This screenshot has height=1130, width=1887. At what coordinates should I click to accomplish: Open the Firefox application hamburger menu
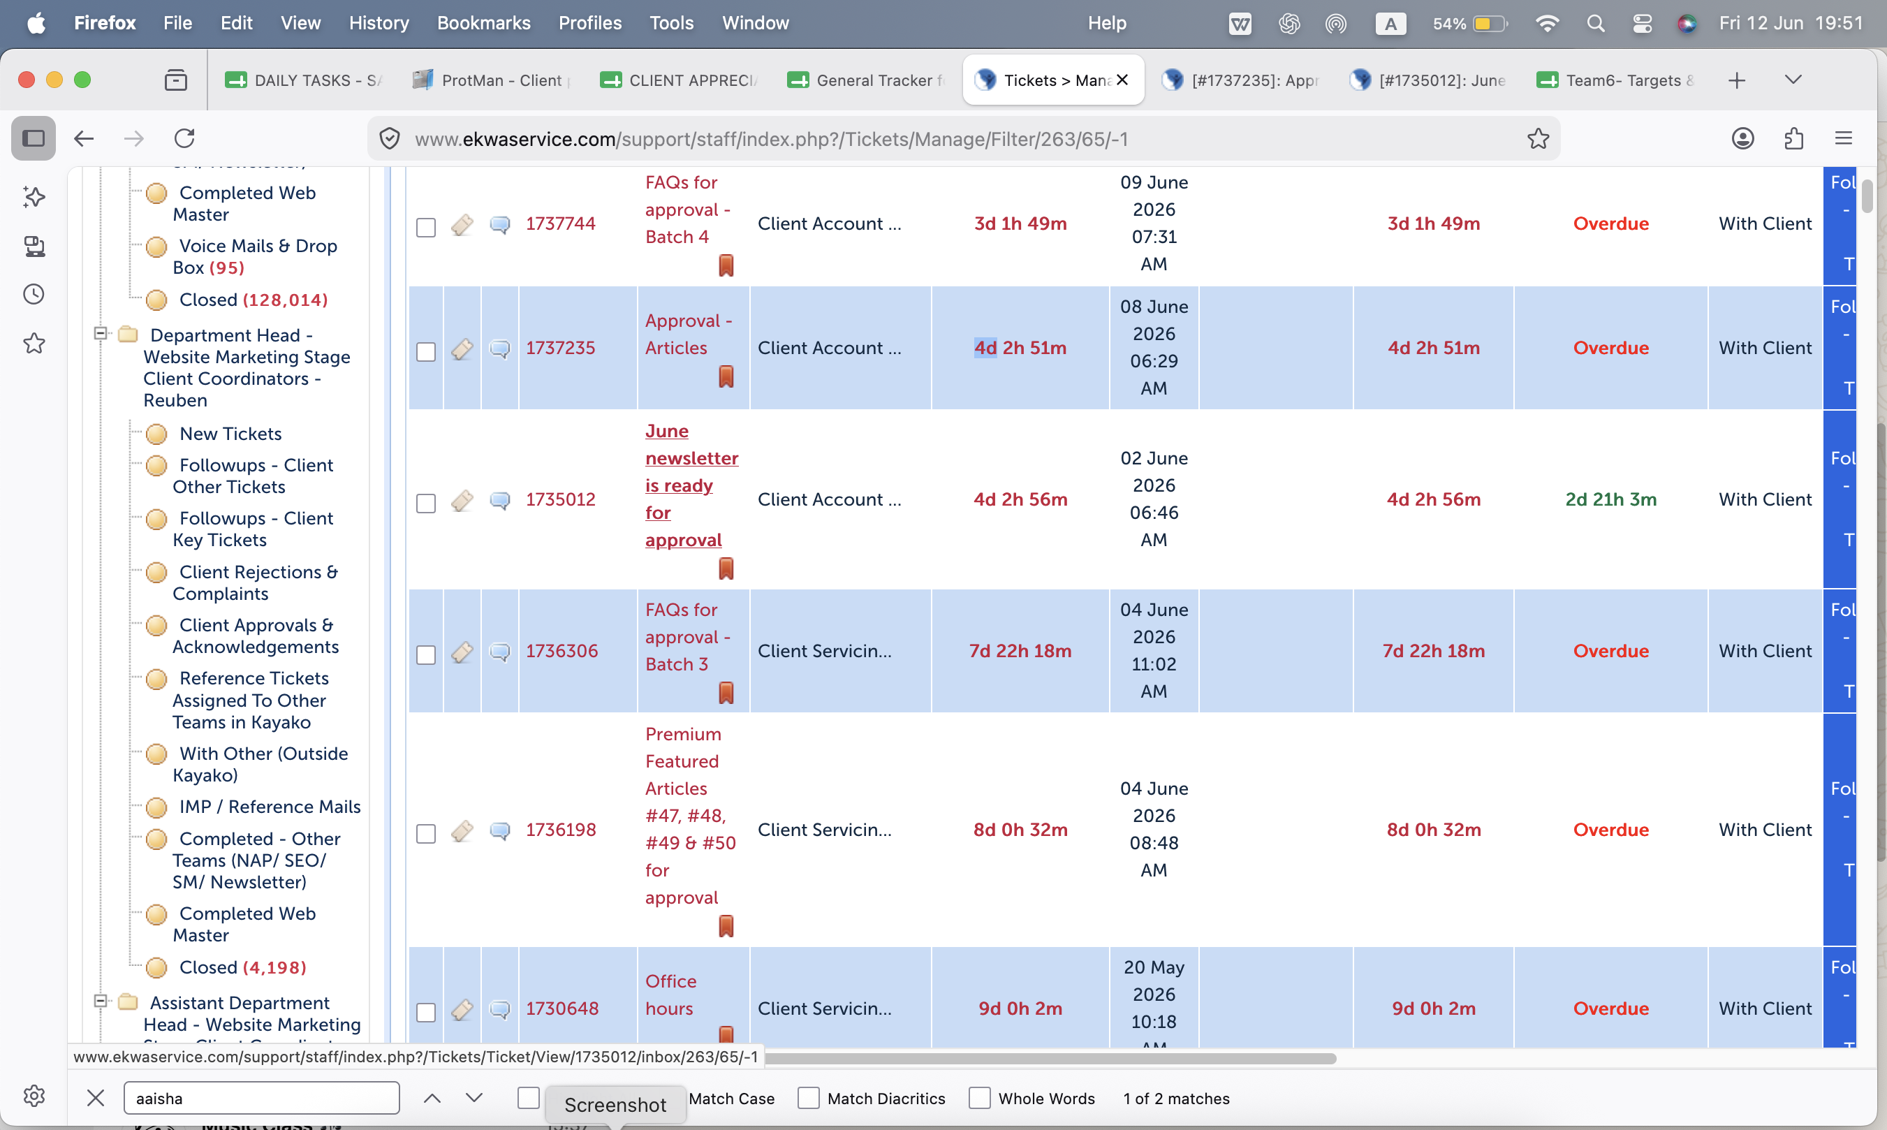pyautogui.click(x=1843, y=138)
